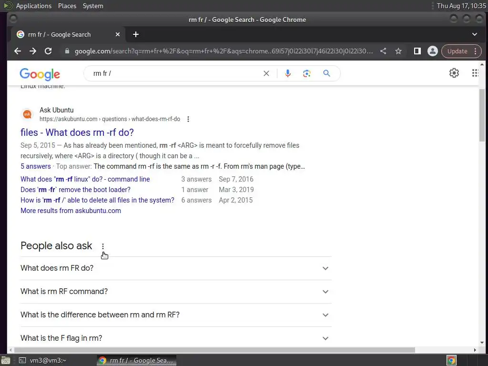Start voice search with microphone

pos(288,73)
